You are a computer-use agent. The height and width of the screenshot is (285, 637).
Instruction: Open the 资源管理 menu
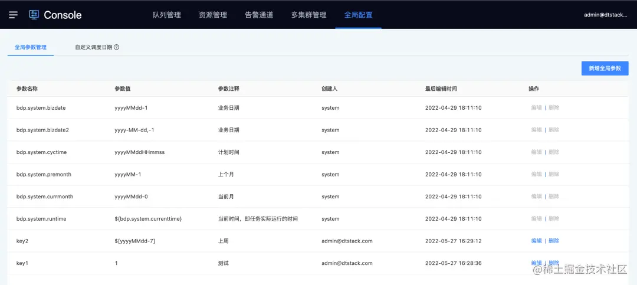point(213,15)
